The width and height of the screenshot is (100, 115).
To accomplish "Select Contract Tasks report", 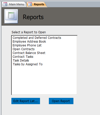I will (x=44, y=57).
